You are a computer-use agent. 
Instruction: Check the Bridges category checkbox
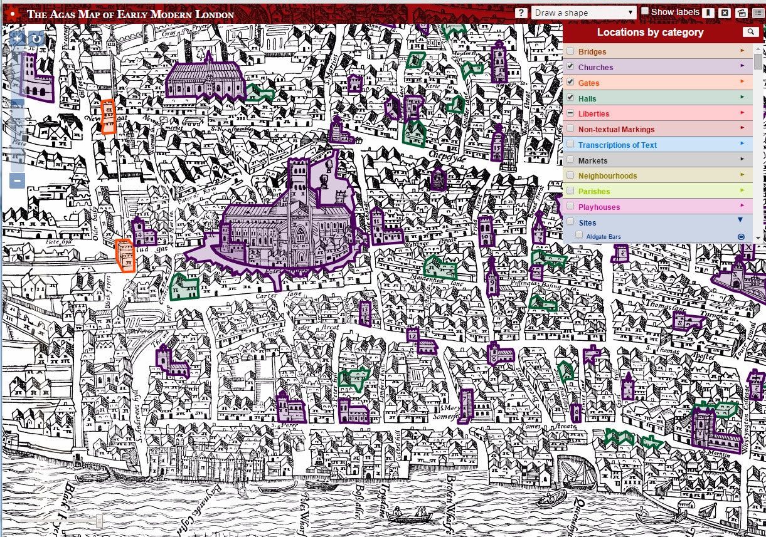(x=570, y=51)
